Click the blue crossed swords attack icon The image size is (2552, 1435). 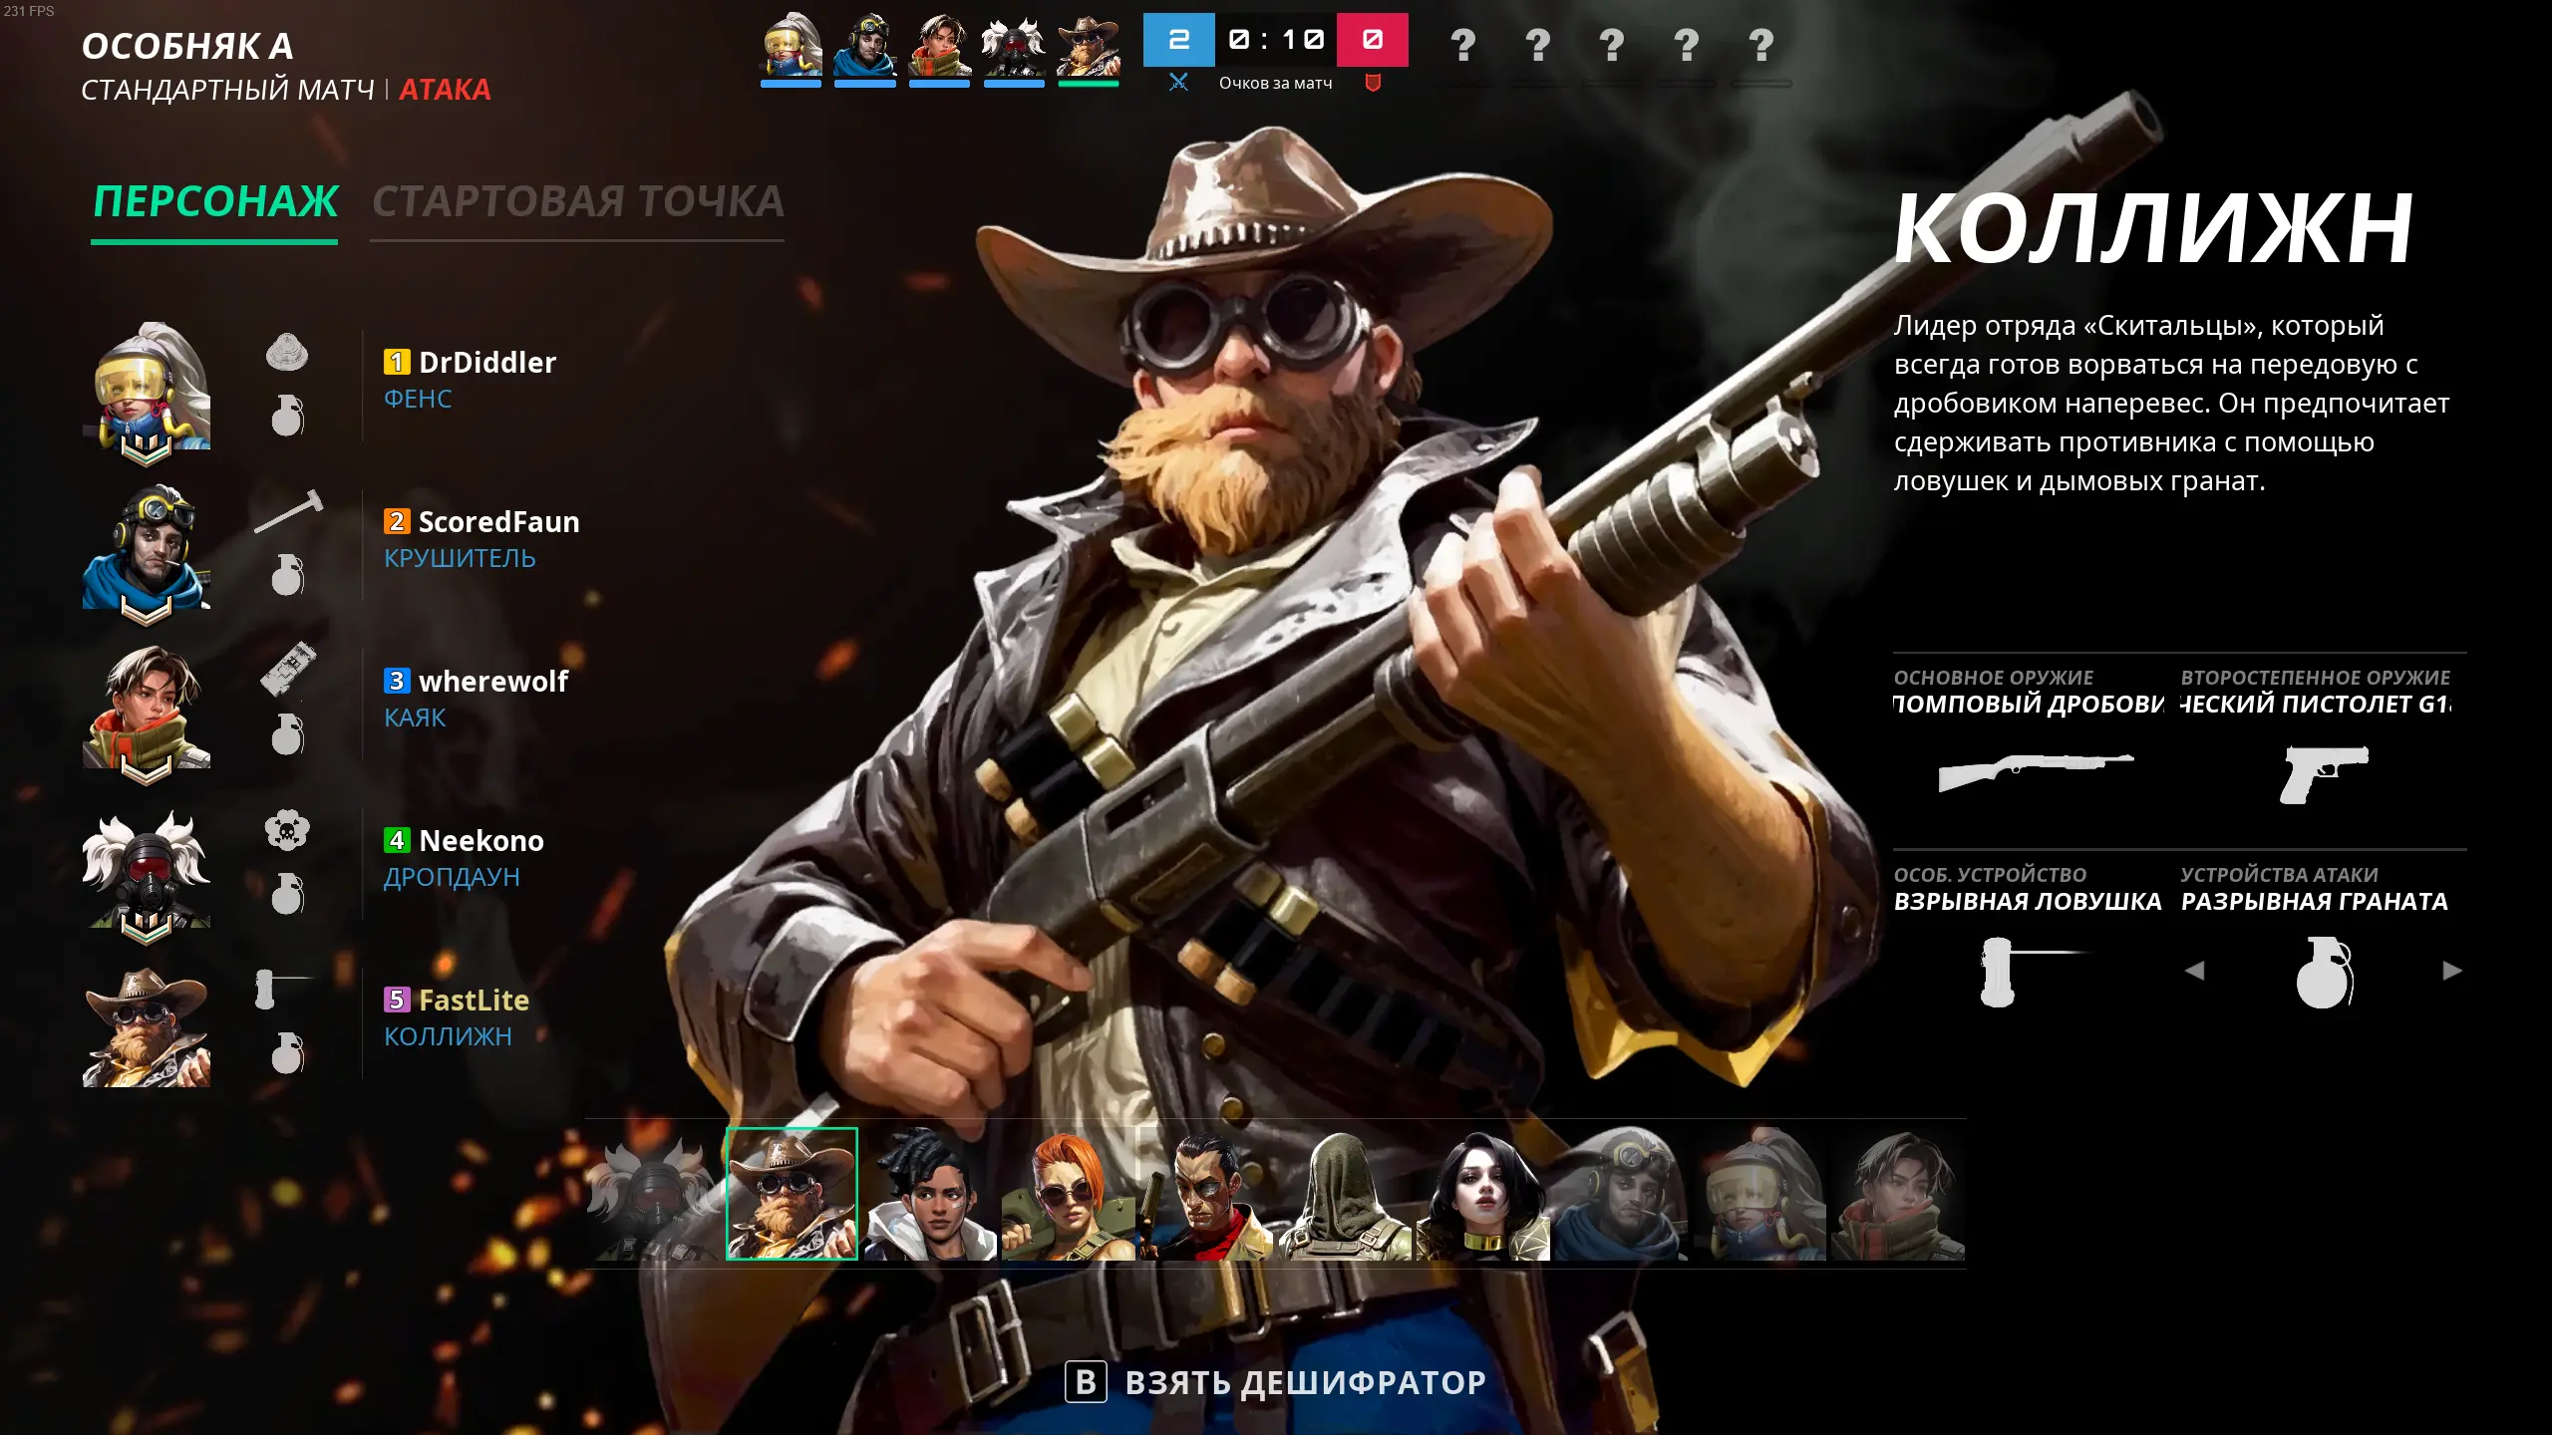(x=1178, y=83)
